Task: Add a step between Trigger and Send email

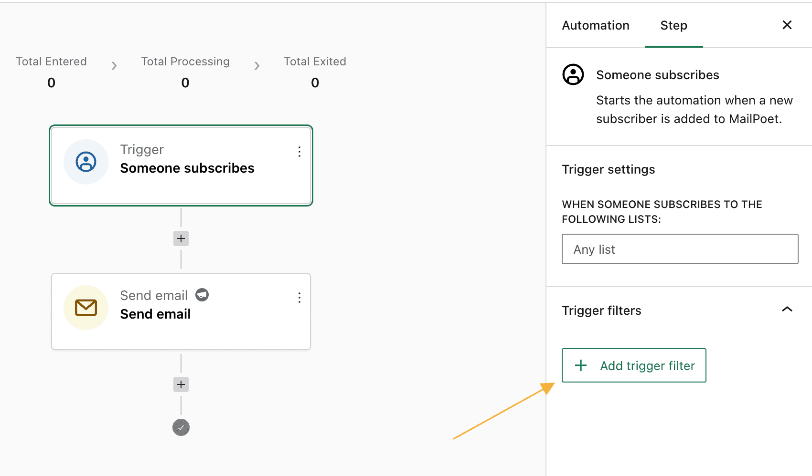Action: tap(181, 238)
